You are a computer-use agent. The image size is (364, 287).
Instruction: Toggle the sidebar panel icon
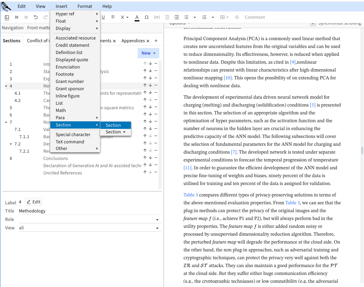[x=7, y=17]
